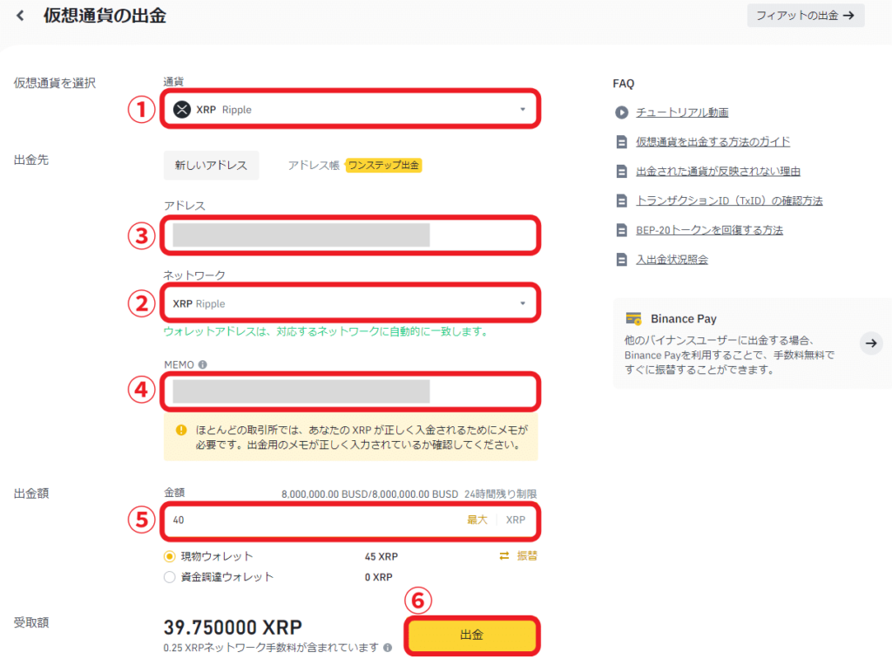Select the 資金調達ウォレット radio button
Viewport: 892px width, 666px height.
pyautogui.click(x=170, y=577)
